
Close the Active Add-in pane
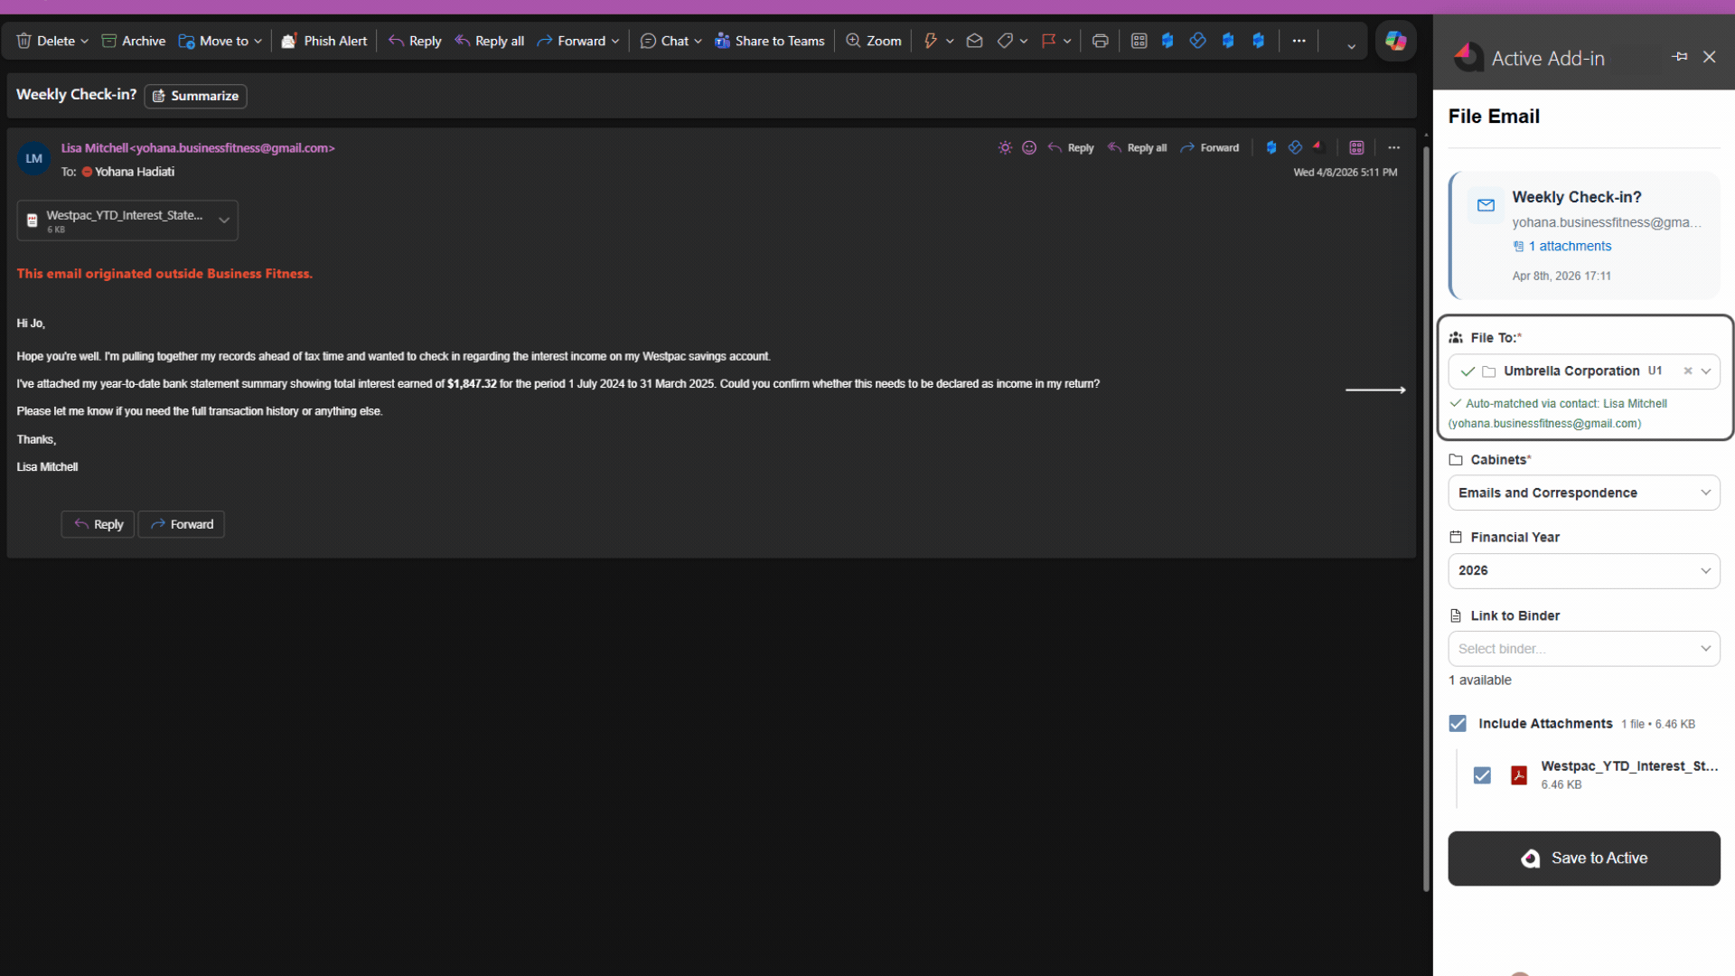coord(1709,57)
